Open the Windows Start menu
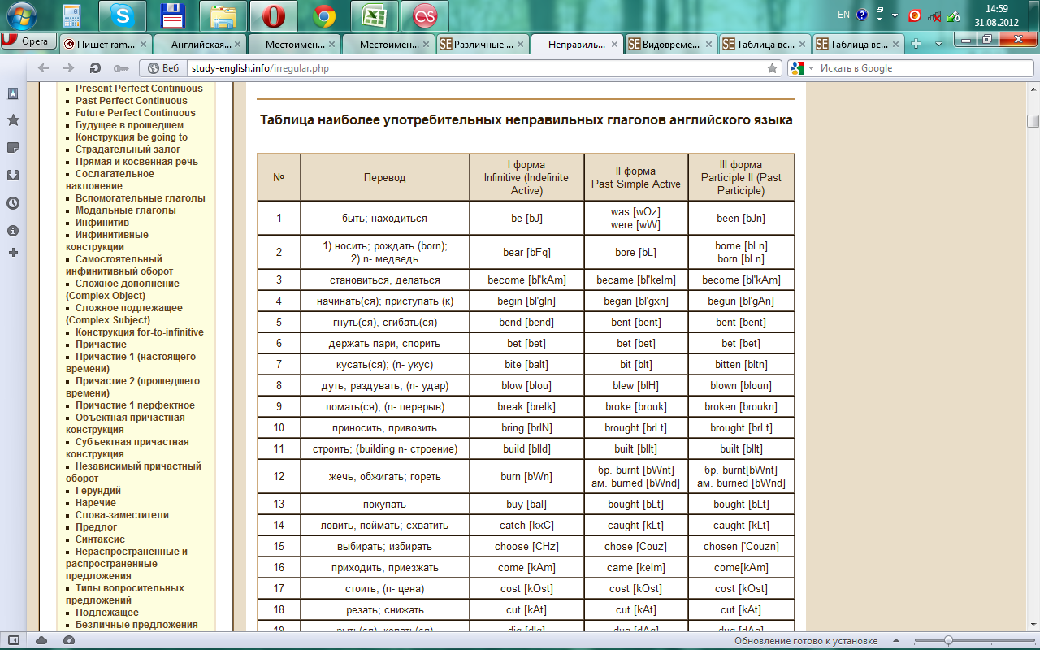 22,15
